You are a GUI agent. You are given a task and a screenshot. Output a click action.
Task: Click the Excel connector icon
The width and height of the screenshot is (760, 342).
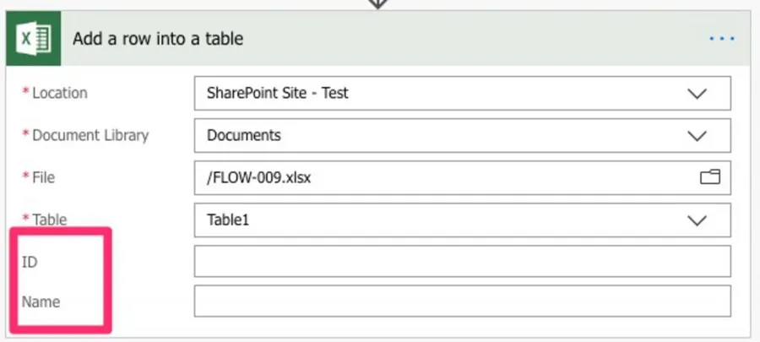tap(35, 39)
